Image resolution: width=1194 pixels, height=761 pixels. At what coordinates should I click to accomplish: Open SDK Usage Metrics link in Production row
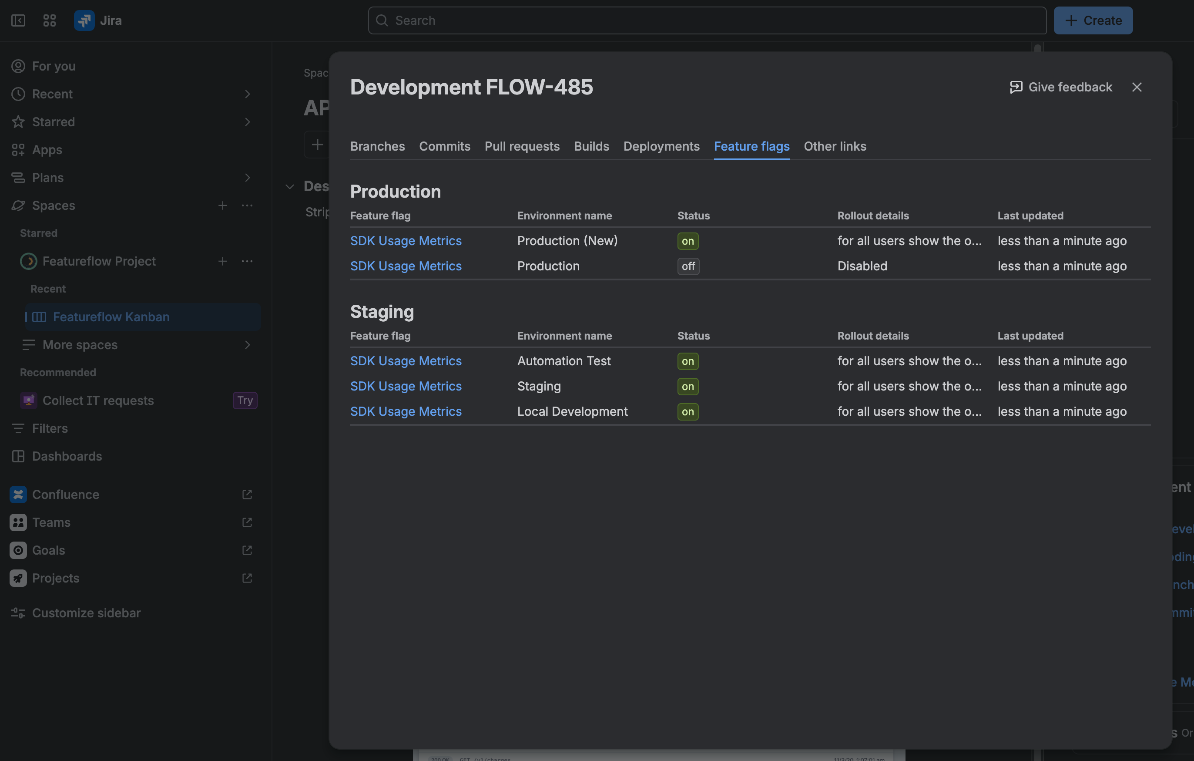[x=406, y=266]
